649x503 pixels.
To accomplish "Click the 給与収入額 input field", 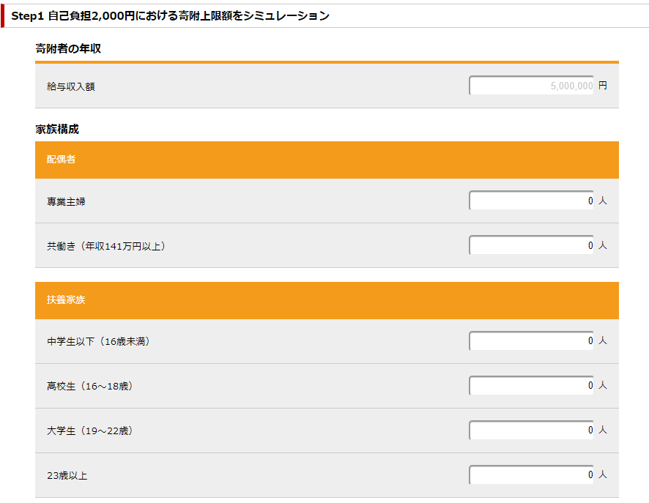I will [x=531, y=86].
